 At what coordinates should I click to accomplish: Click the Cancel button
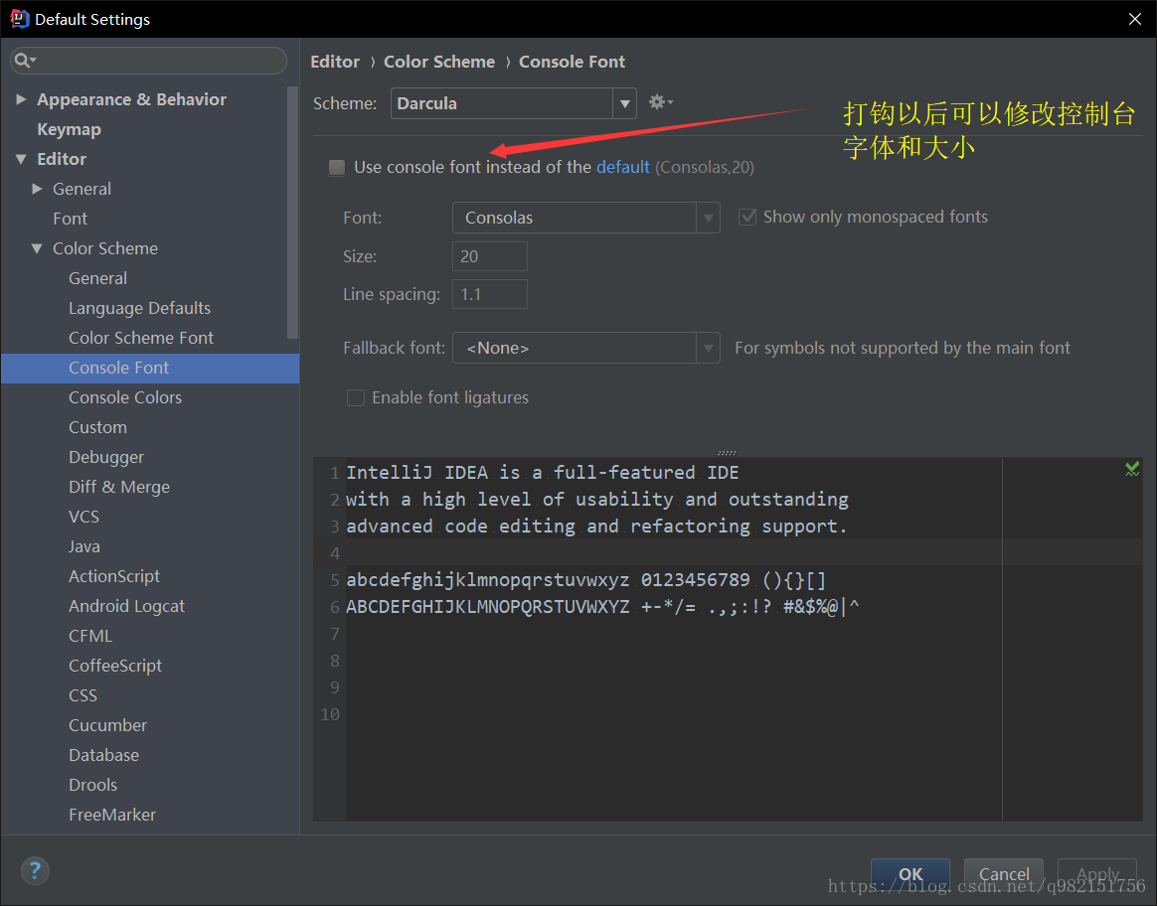click(1004, 874)
